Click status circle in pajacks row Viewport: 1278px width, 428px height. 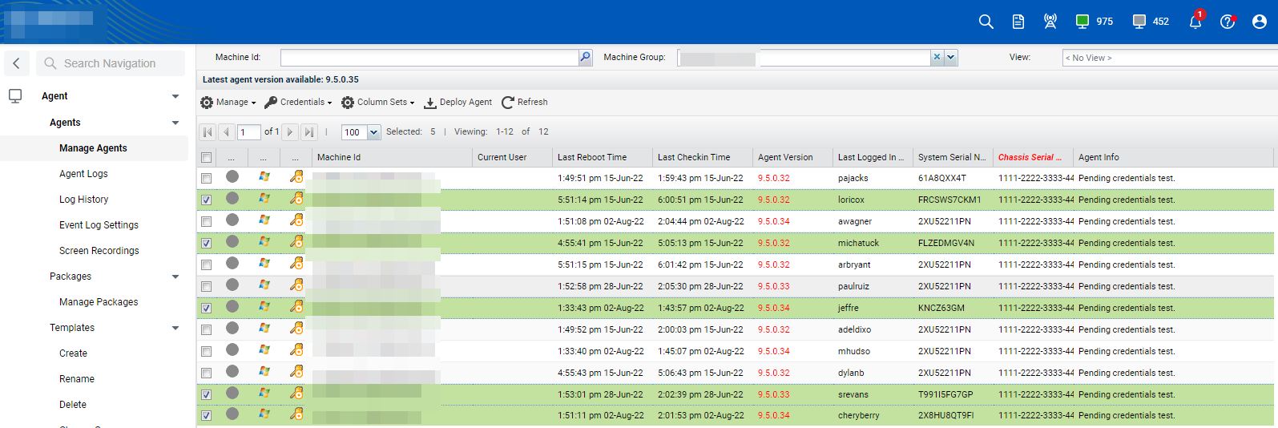coord(232,176)
